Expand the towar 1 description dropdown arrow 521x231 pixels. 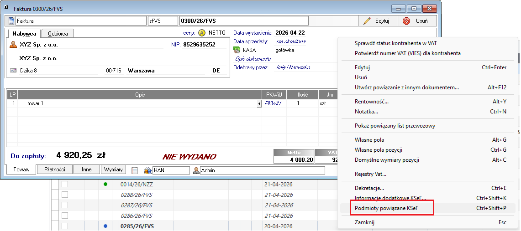click(x=259, y=104)
